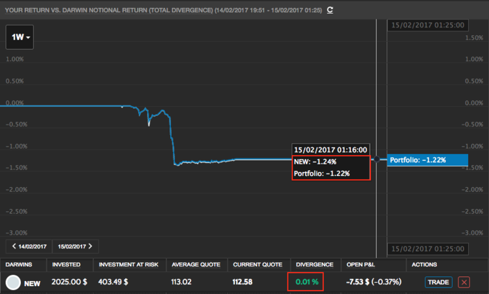Select the DARWINS column header
This screenshot has height=294, width=489.
(x=21, y=265)
